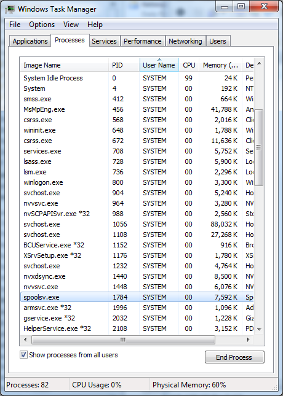Select the lsass.exe process

coord(137,161)
